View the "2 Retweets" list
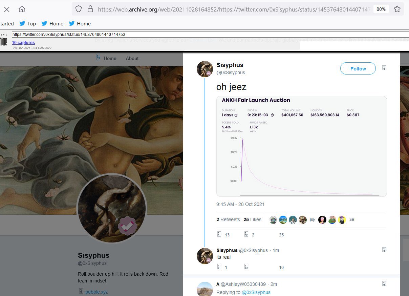This screenshot has height=296, width=409. (x=228, y=219)
